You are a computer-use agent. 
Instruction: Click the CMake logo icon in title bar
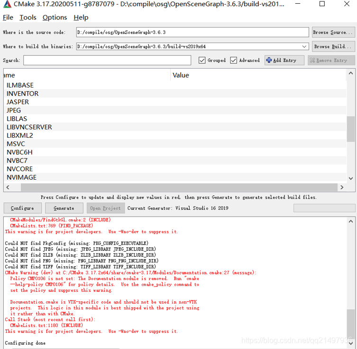7,4
